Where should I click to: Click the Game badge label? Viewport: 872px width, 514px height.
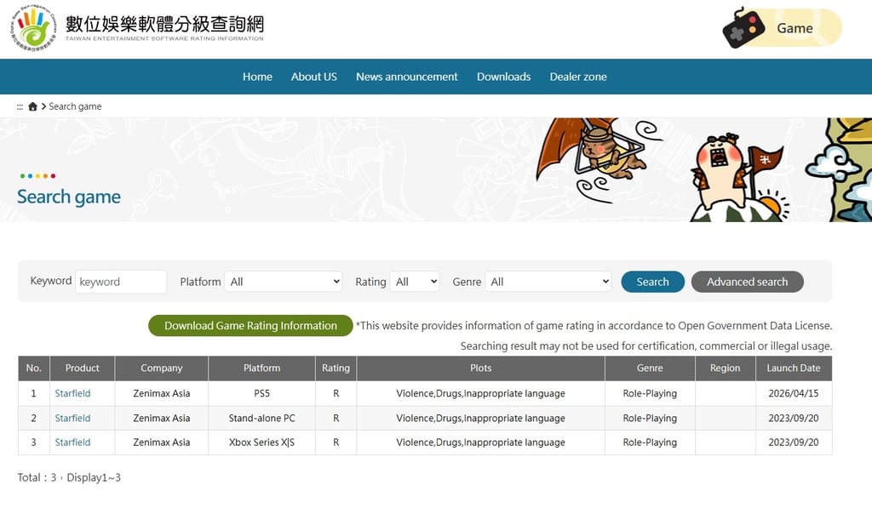click(x=795, y=28)
